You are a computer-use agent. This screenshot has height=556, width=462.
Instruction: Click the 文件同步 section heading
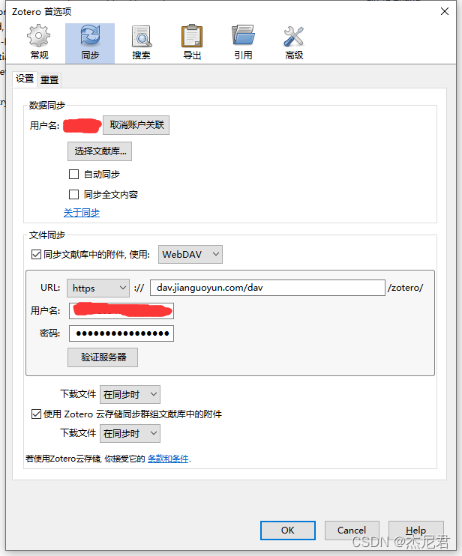(x=46, y=235)
